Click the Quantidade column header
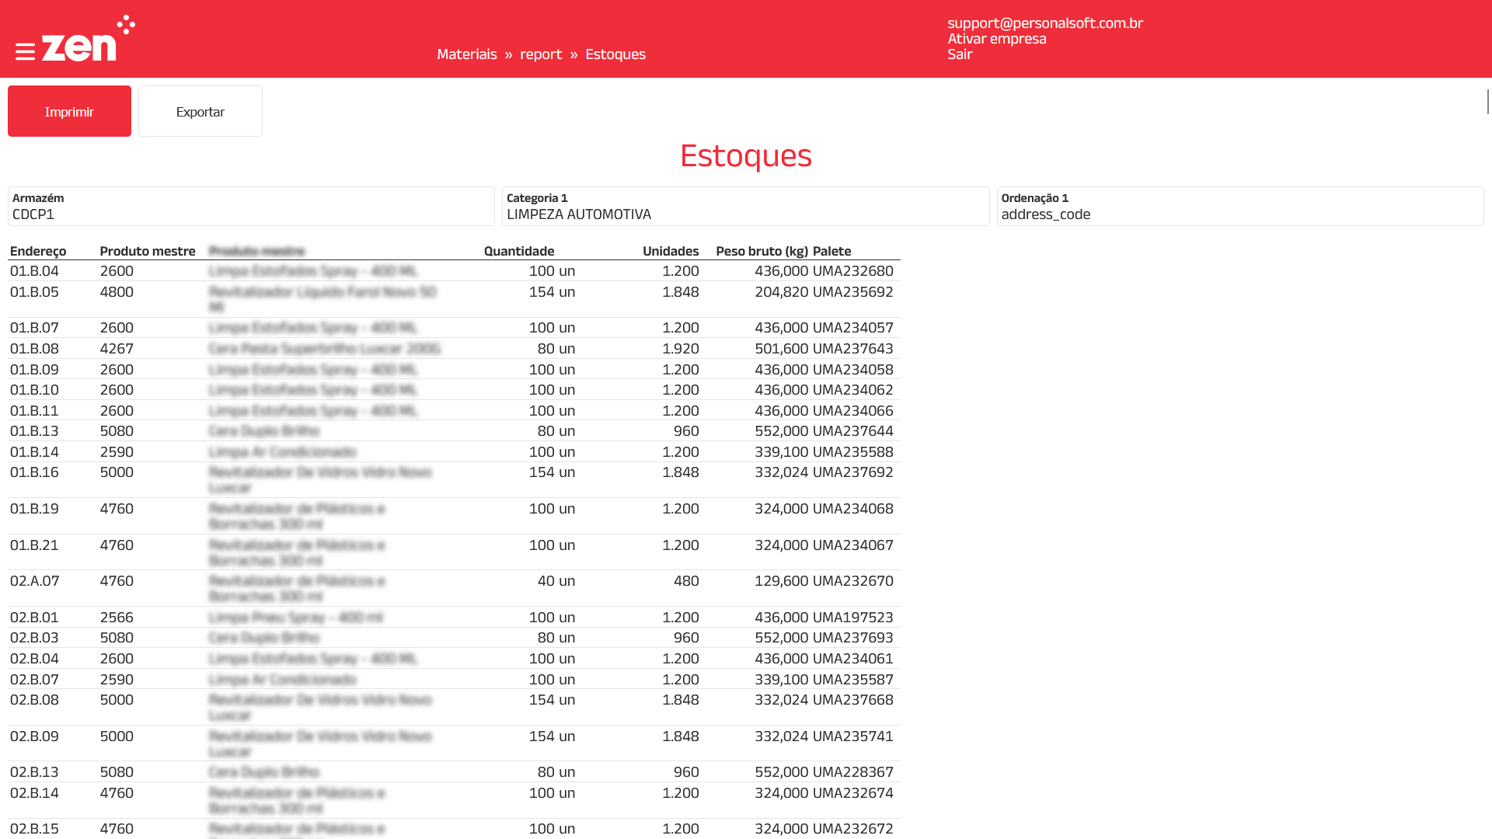Viewport: 1492px width, 839px height. (x=518, y=251)
